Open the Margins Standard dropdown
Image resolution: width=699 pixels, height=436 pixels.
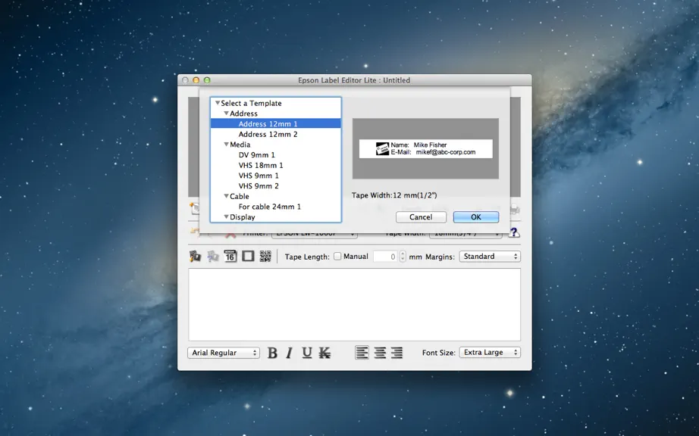490,257
